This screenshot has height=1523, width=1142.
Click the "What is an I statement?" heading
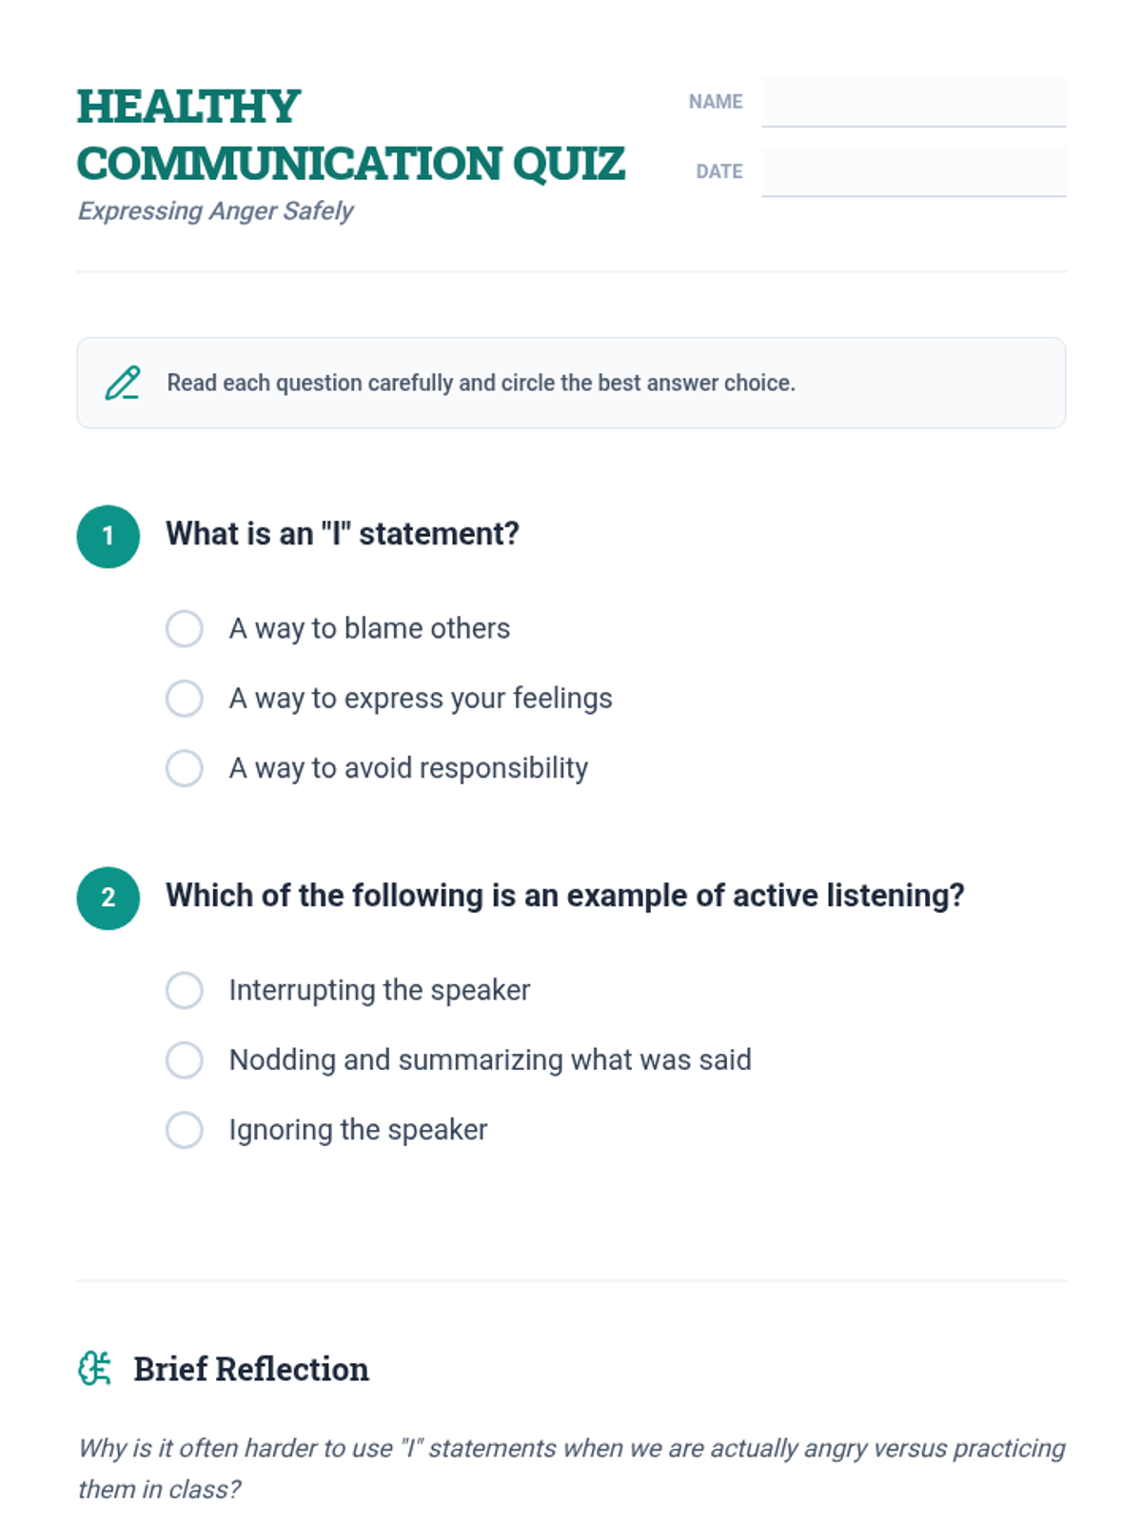(x=343, y=534)
